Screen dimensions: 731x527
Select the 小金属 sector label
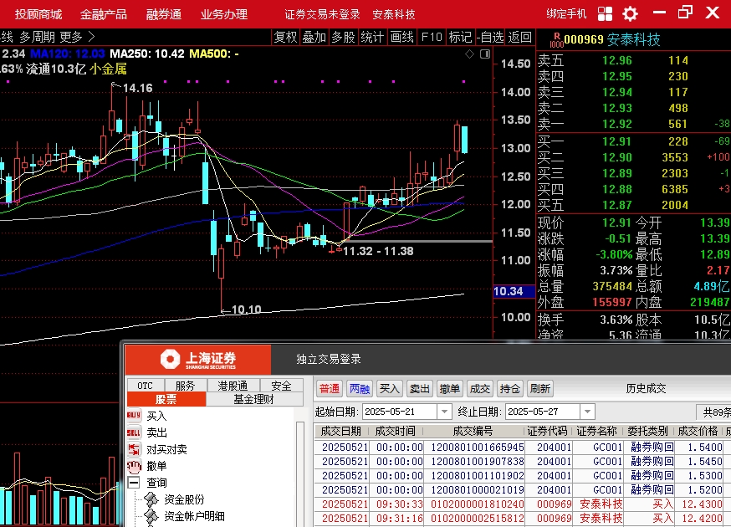108,69
